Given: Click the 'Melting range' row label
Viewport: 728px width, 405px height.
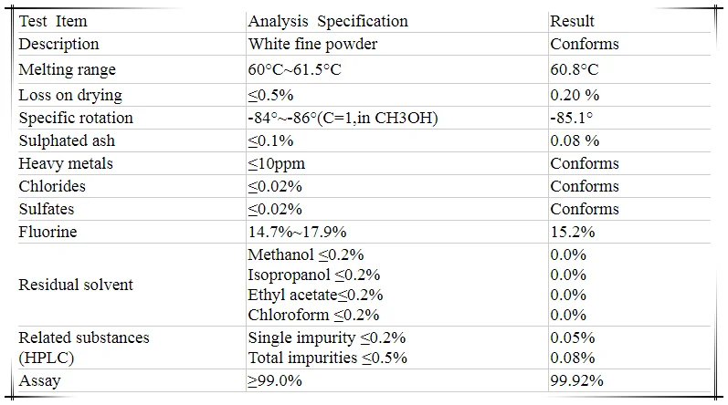Looking at the screenshot, I should [68, 70].
